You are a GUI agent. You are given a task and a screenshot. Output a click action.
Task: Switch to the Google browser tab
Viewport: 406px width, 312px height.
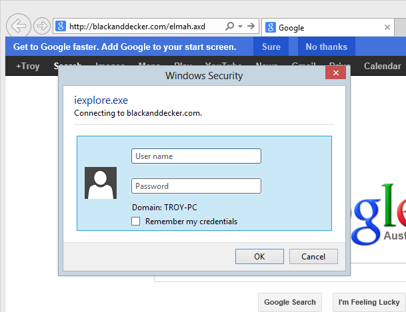(328, 27)
